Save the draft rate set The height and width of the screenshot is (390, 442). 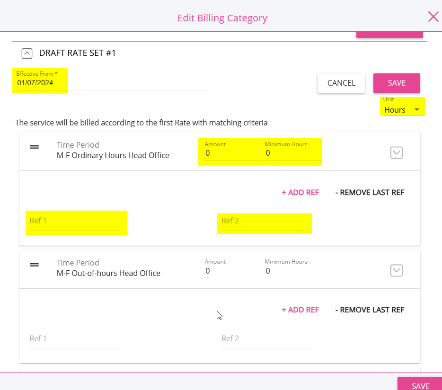pyautogui.click(x=397, y=83)
